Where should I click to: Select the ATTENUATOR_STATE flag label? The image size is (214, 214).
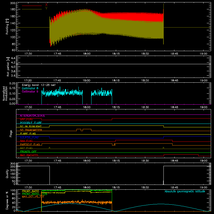point(32,116)
